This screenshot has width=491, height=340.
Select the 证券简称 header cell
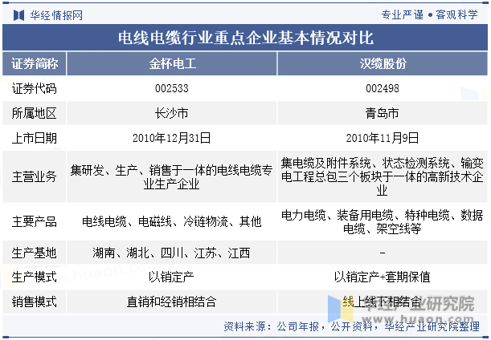(x=35, y=63)
